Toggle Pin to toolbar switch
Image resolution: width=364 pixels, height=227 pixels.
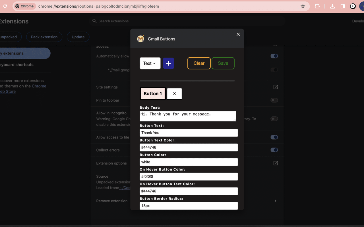point(274,100)
